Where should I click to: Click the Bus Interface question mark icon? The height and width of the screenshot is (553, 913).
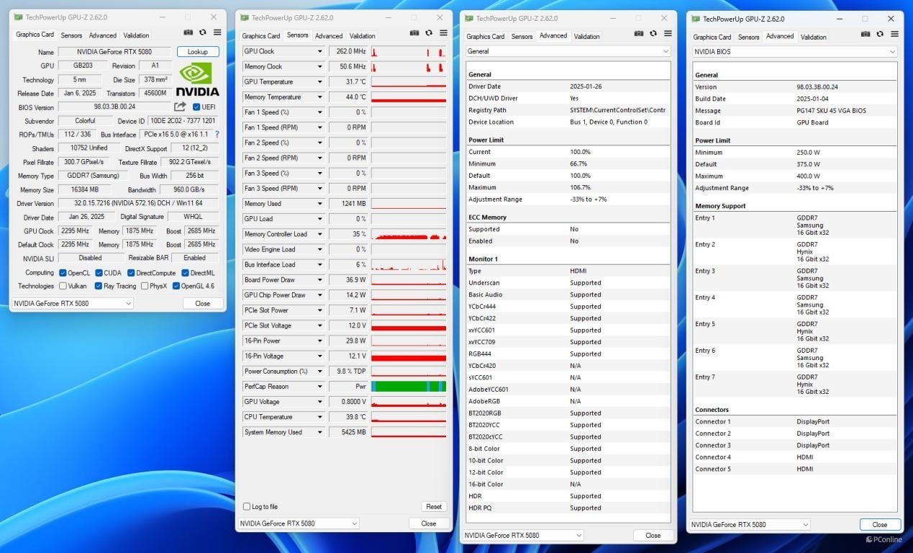click(217, 135)
